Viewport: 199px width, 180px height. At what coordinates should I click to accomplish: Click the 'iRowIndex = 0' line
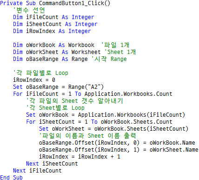(34, 80)
